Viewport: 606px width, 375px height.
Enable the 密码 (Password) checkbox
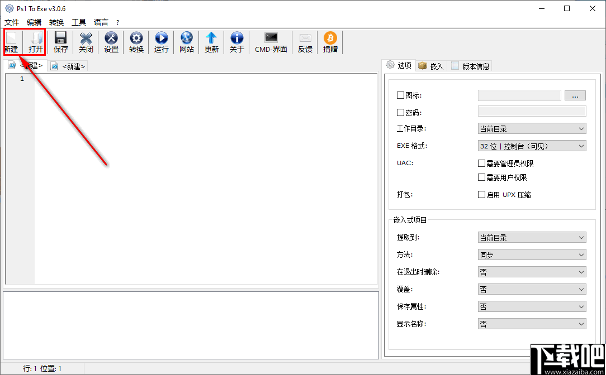pyautogui.click(x=400, y=112)
